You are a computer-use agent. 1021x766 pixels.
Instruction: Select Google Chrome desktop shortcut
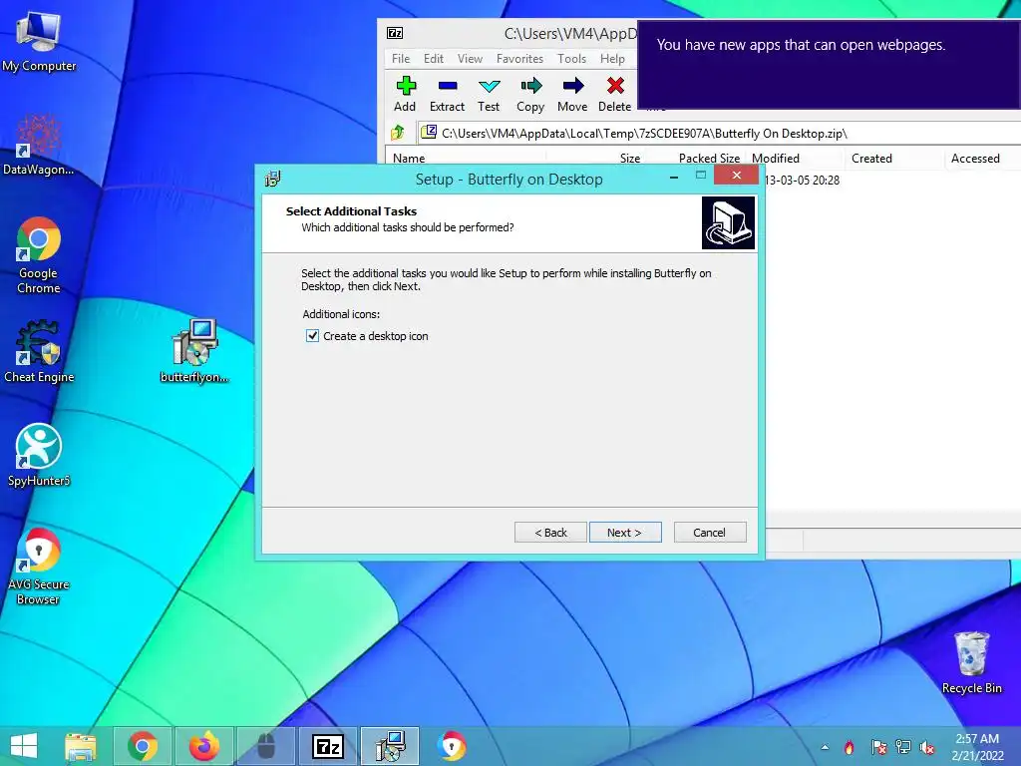pyautogui.click(x=39, y=255)
